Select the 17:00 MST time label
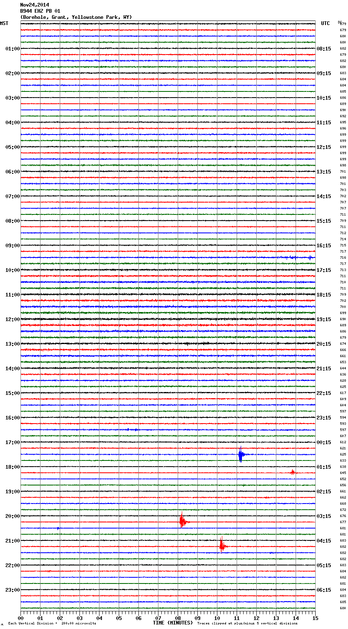Viewport: 348px width, 629px height. (x=13, y=442)
